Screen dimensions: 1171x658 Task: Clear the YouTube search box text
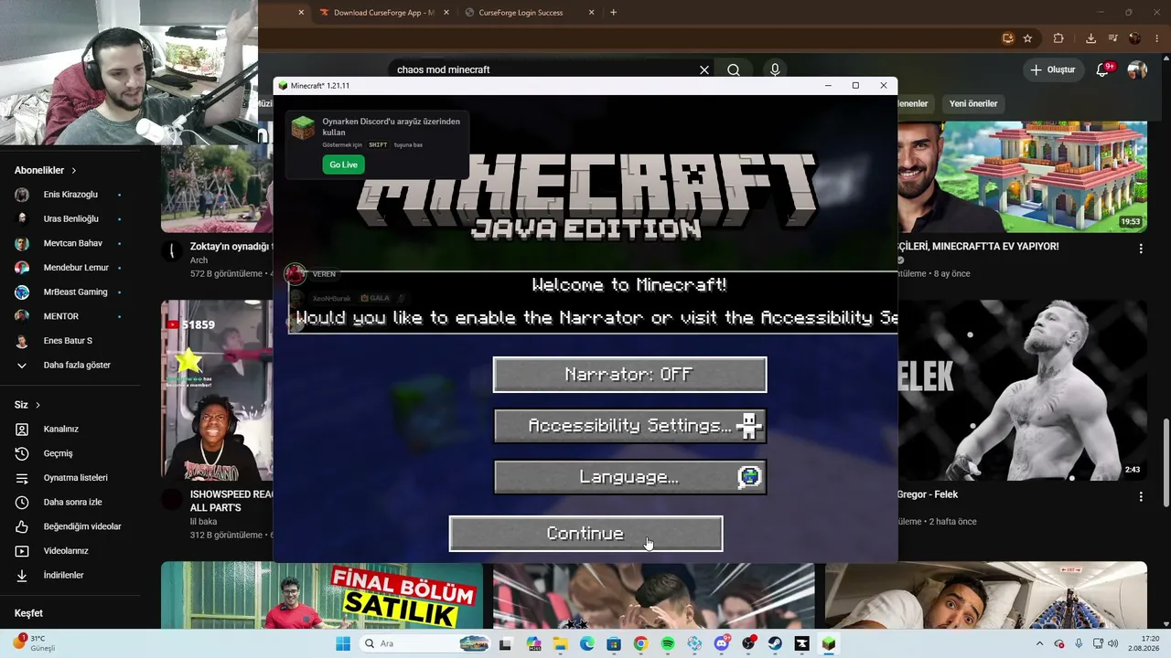[x=704, y=69]
